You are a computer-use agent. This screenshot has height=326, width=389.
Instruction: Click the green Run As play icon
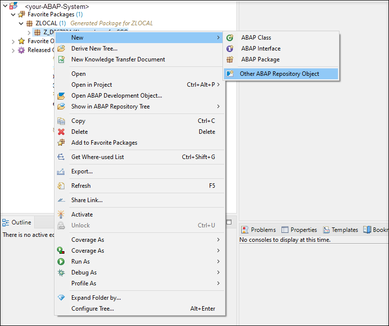coord(61,262)
